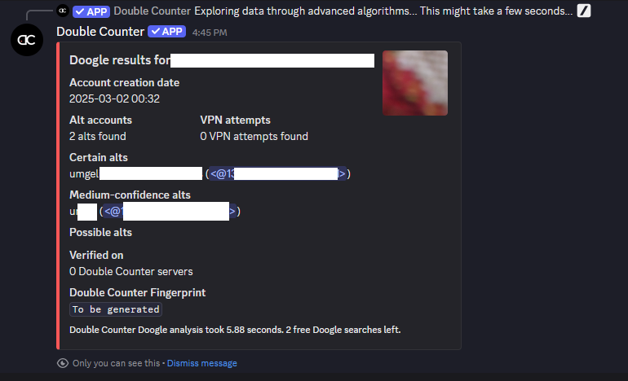
Task: Click the account creation date 2025-03-02 00:32
Action: click(114, 99)
